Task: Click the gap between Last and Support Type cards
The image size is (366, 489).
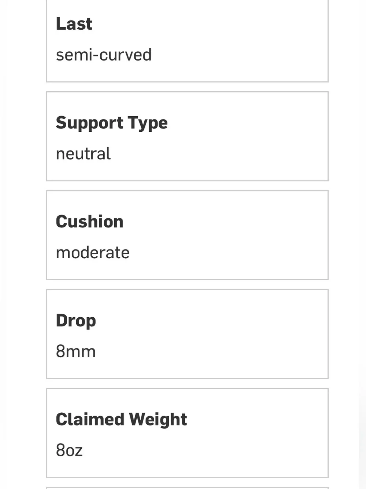Action: pos(187,87)
